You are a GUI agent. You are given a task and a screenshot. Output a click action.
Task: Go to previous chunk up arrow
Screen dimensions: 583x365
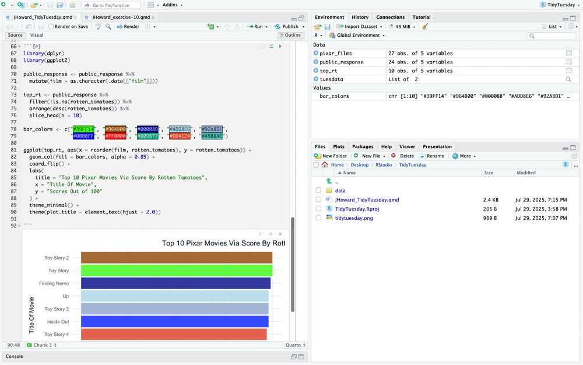click(x=227, y=26)
